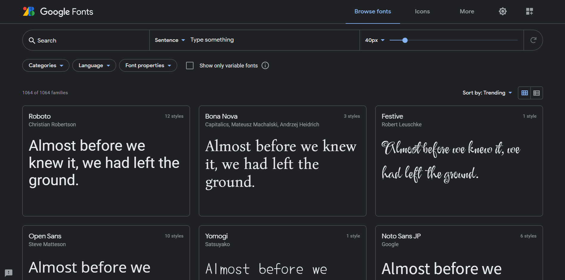Screen dimensions: 565x280
Task: Click the Google Fonts logo icon
Action: click(x=29, y=12)
